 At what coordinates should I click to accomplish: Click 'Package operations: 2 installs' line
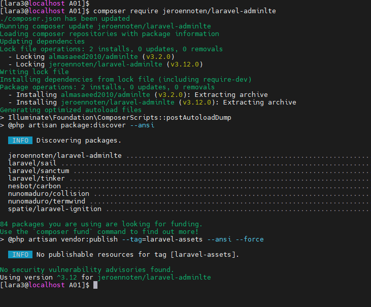click(108, 87)
